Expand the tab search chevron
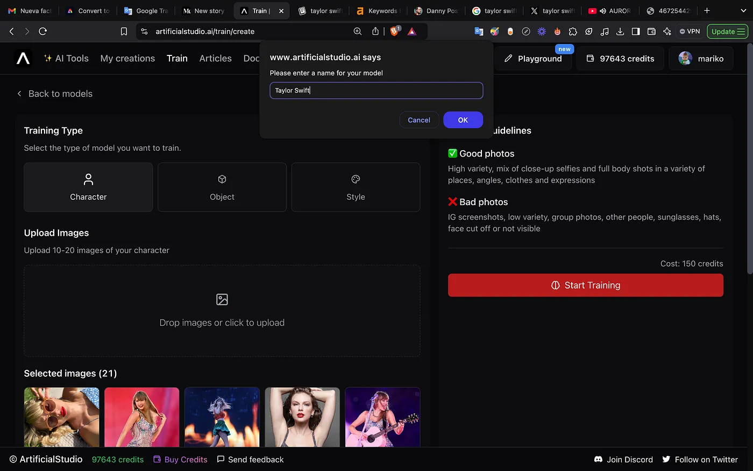753x471 pixels. click(x=744, y=10)
